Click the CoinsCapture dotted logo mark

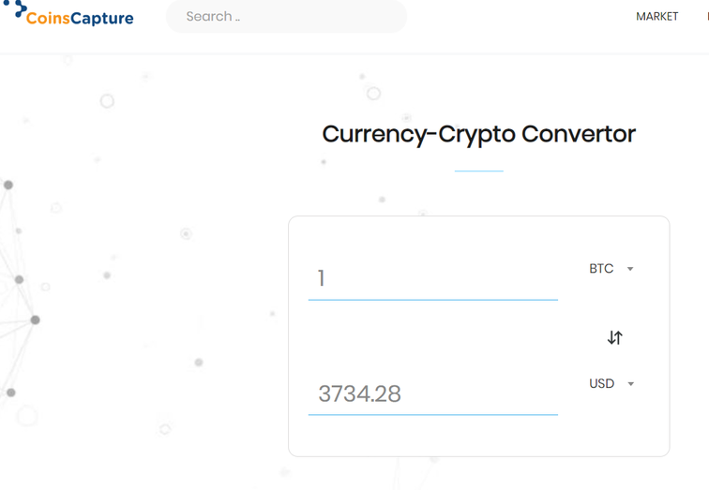tap(15, 7)
